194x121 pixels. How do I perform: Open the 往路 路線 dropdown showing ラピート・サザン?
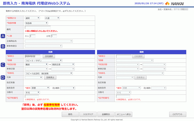point(43,60)
